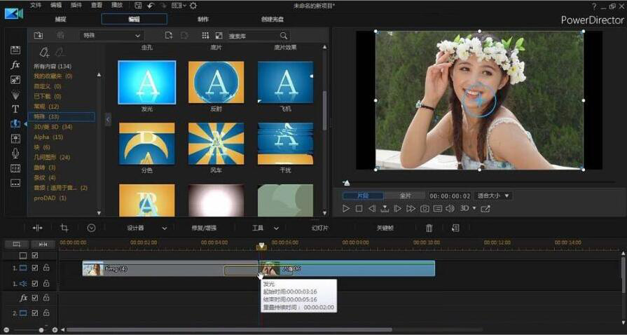The width and height of the screenshot is (627, 335).
Task: Open the Voice-Over microphone room
Action: [x=15, y=153]
